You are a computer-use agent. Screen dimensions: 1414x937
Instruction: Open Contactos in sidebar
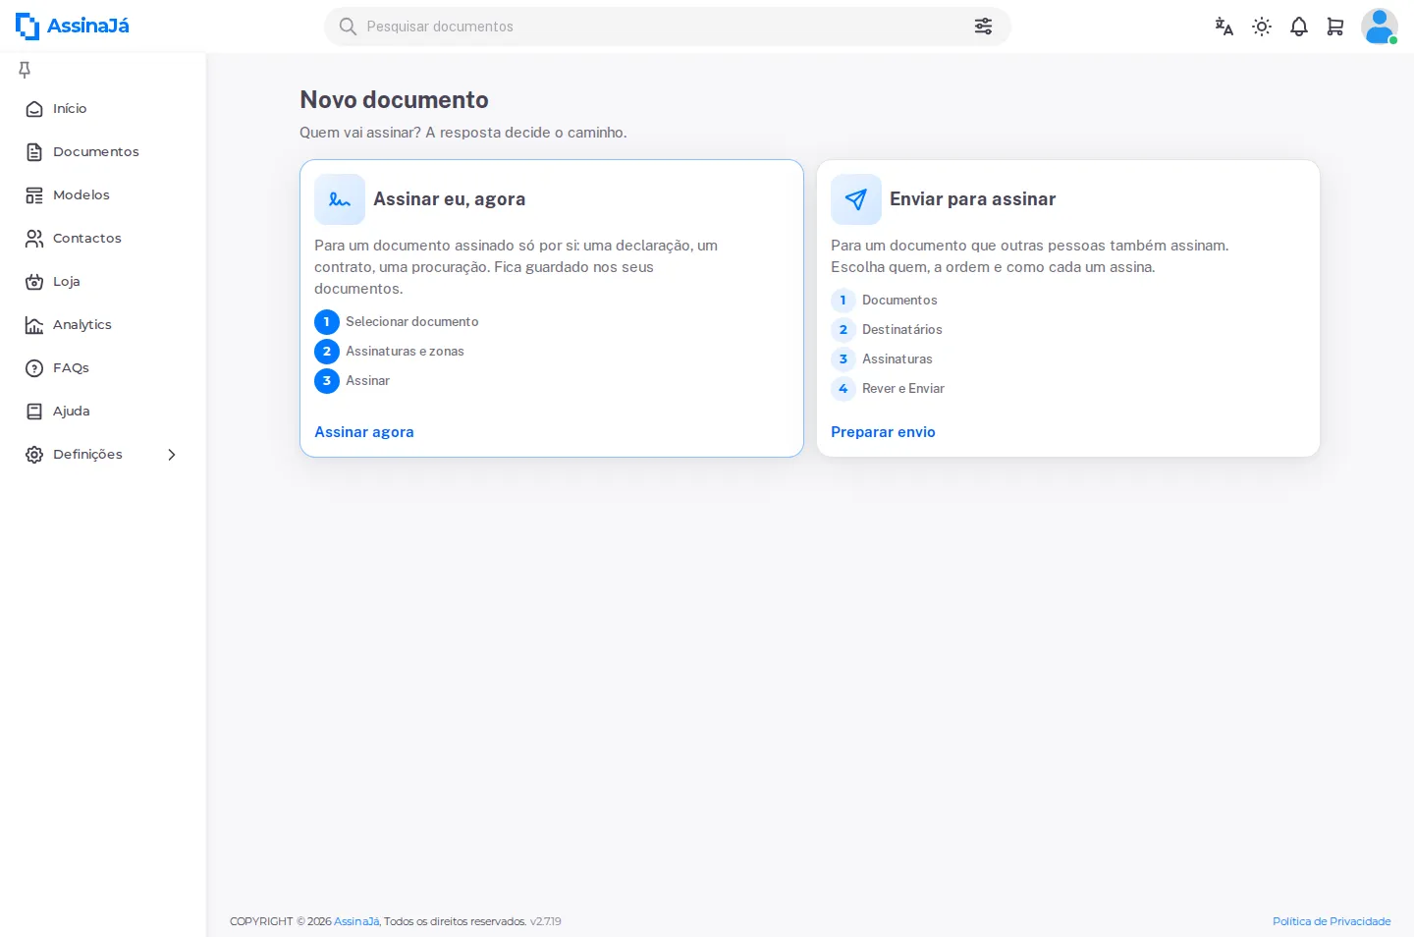pos(103,239)
